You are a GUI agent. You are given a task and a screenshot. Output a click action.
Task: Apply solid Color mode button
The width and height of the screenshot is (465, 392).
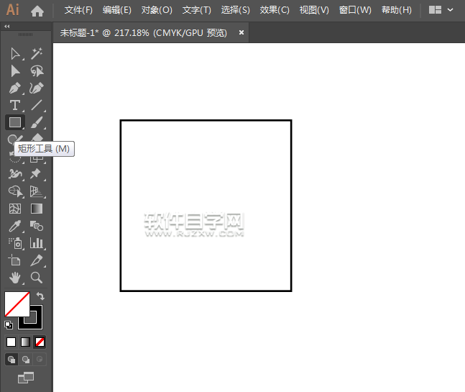coord(11,342)
